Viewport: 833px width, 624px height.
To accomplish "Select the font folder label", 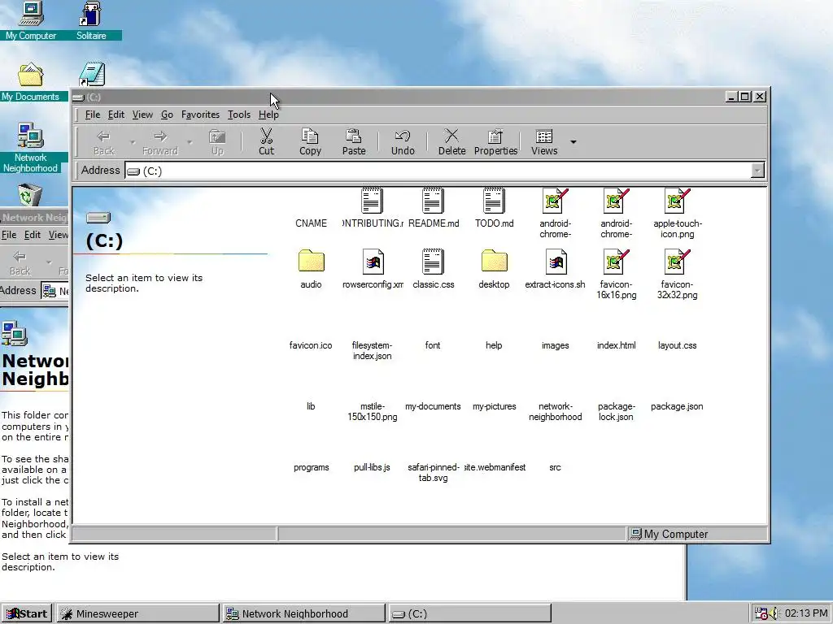I will (433, 345).
